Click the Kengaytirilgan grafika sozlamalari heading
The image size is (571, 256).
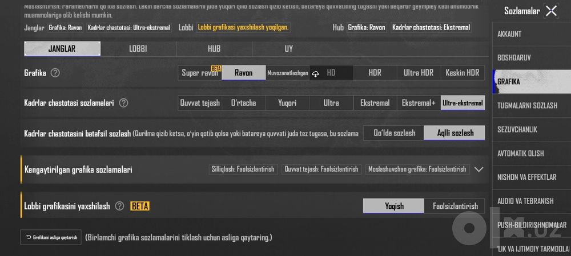tap(78, 170)
